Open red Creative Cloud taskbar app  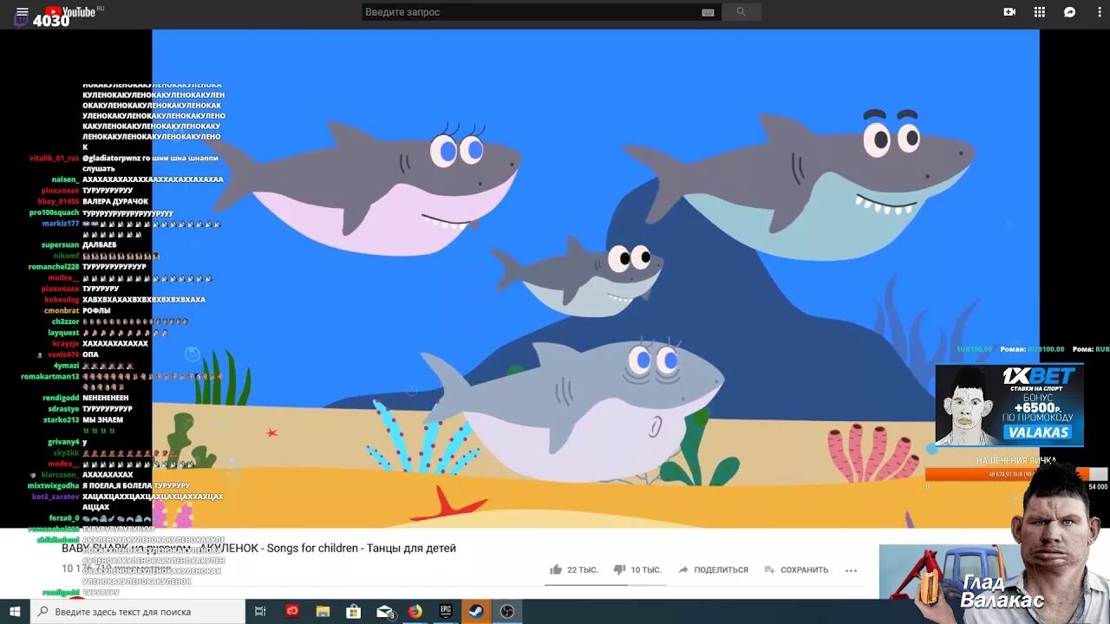tap(292, 611)
